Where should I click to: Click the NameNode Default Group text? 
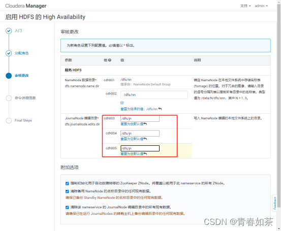[x=152, y=84]
